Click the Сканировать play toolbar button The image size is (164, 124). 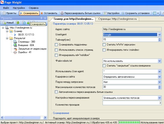tap(29, 13)
